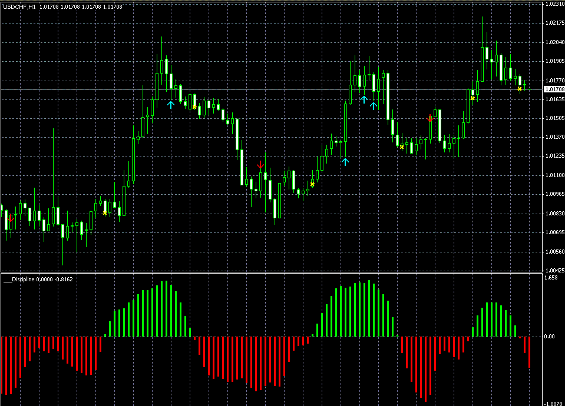Image resolution: width=565 pixels, height=406 pixels.
Task: Click price axis label 1.00560
Action: click(x=555, y=252)
